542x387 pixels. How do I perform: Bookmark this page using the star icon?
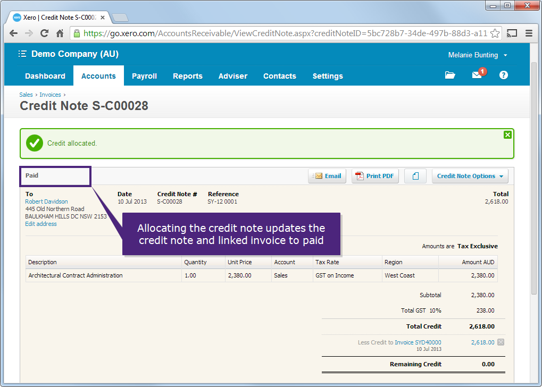tap(495, 33)
